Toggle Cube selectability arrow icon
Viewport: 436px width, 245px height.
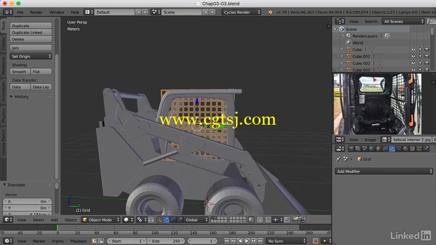[420, 50]
